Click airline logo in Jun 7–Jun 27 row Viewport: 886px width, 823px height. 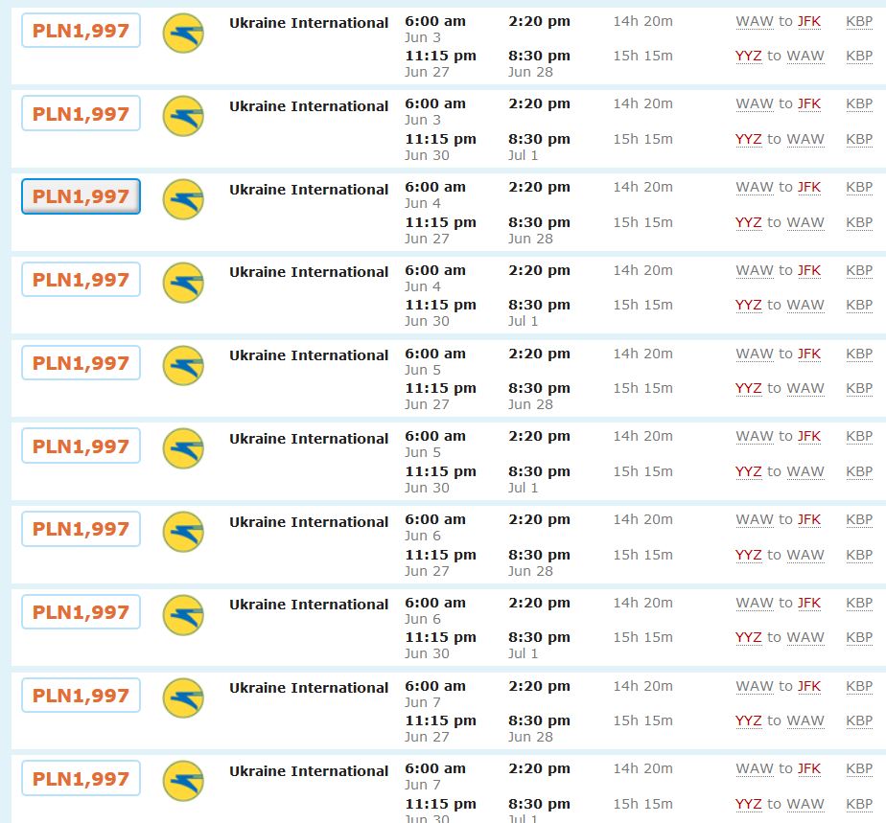point(183,698)
